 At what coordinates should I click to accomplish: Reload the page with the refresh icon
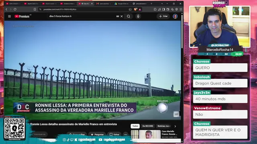pos(15,10)
